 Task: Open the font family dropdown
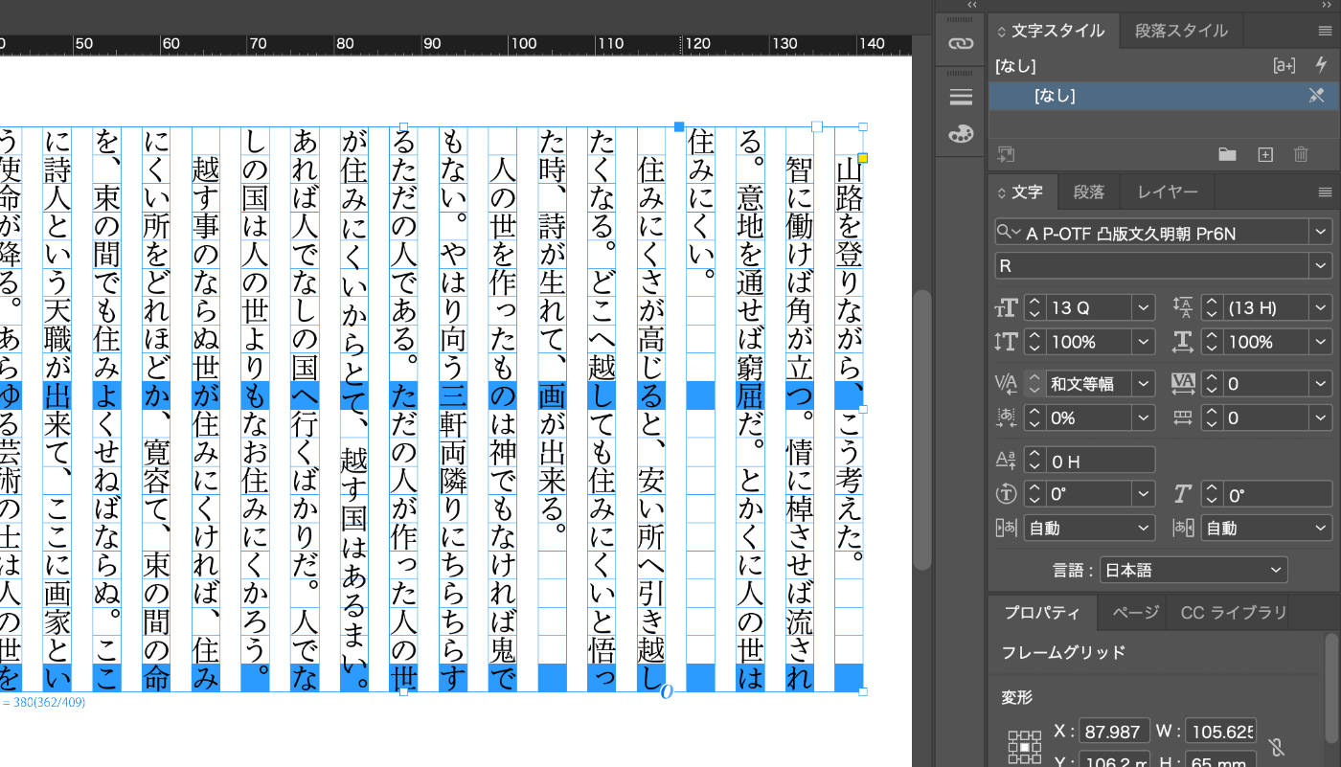1321,232
